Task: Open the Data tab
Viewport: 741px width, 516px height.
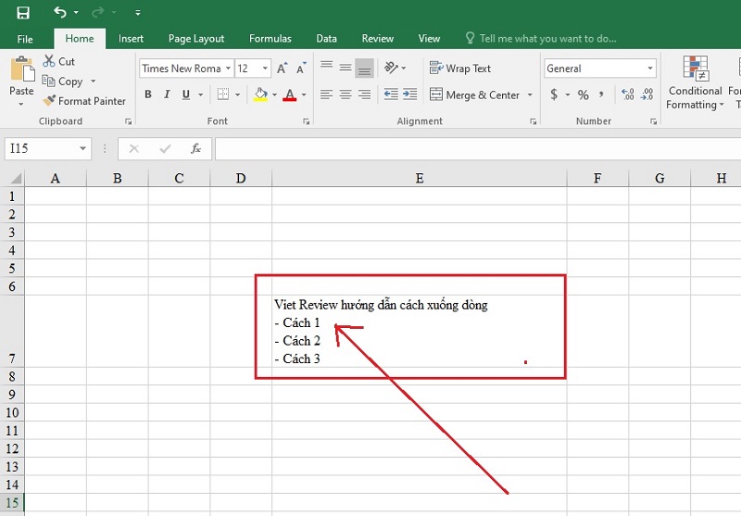Action: pos(326,39)
